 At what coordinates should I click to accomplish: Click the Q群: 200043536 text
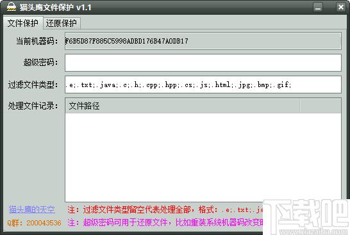tap(34, 223)
